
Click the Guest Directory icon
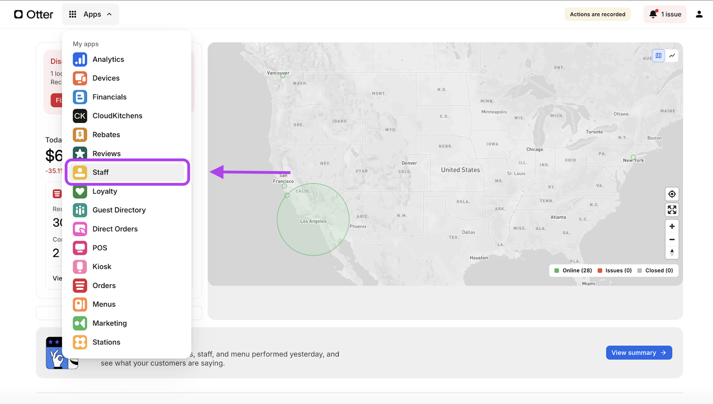pos(80,210)
